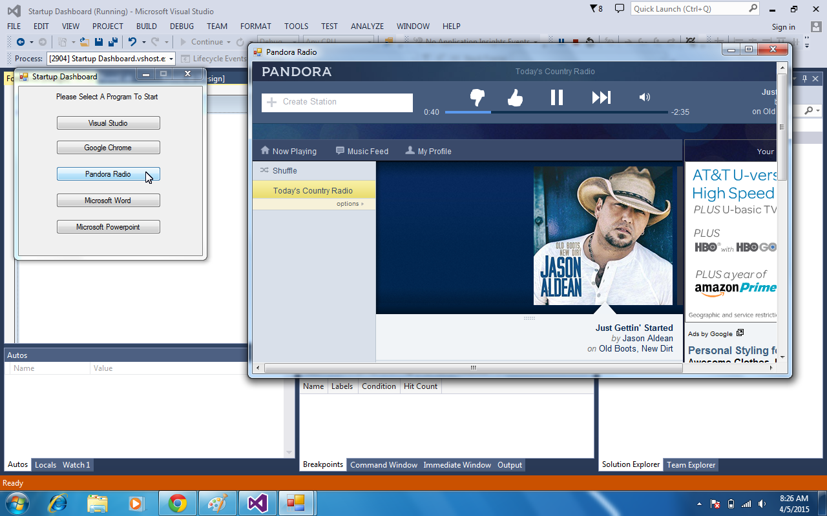
Task: Click the Pandora horizontal scrollbar
Action: coord(473,368)
